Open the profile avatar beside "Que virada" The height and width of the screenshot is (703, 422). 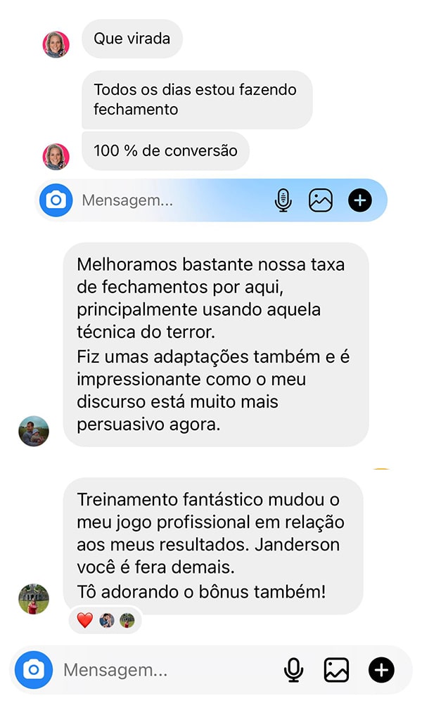(x=56, y=44)
